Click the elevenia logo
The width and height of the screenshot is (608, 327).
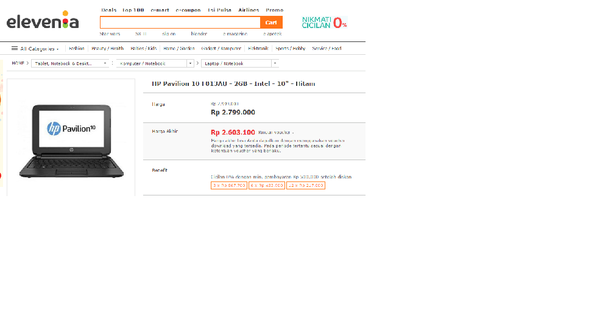pyautogui.click(x=43, y=21)
